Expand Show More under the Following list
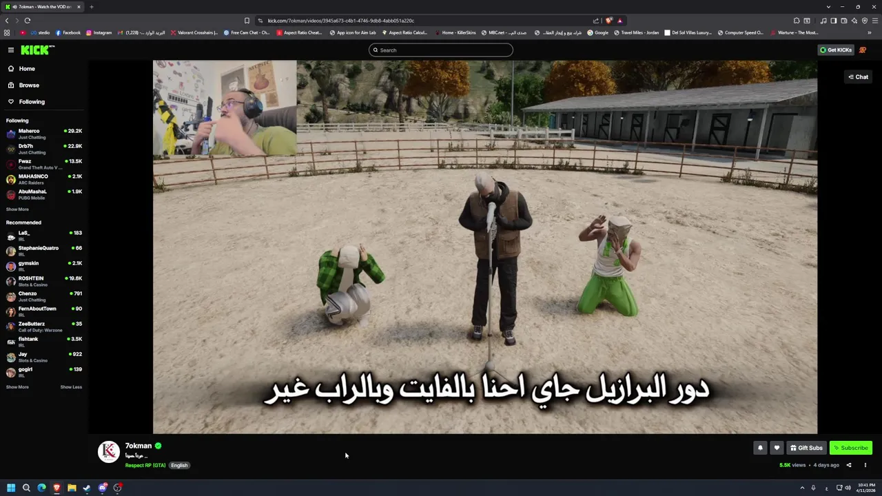882x496 pixels. click(x=17, y=209)
